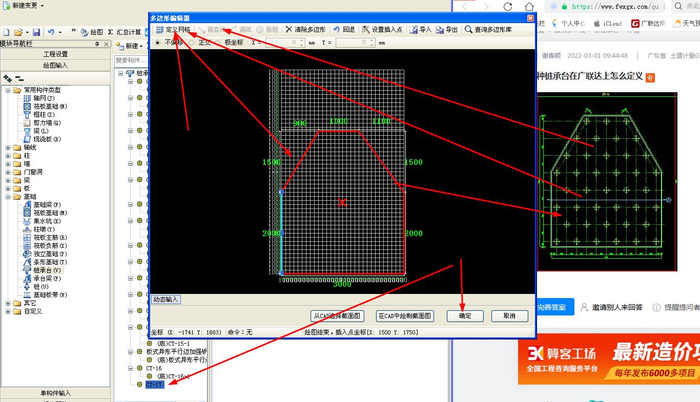Click the collapse-all minus icon in navigation panel
The width and height of the screenshot is (700, 402).
[19, 78]
